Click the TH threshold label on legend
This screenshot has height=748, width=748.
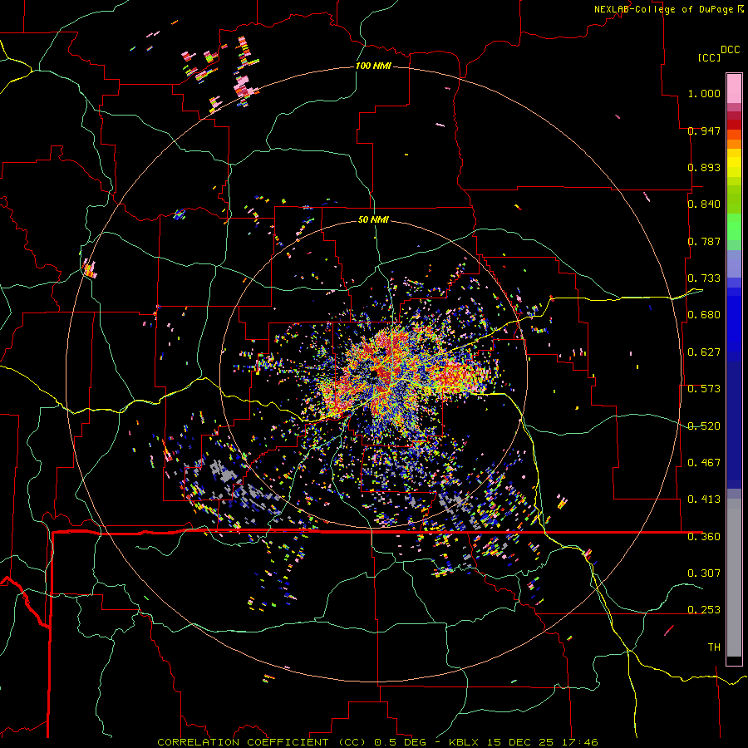click(x=714, y=647)
